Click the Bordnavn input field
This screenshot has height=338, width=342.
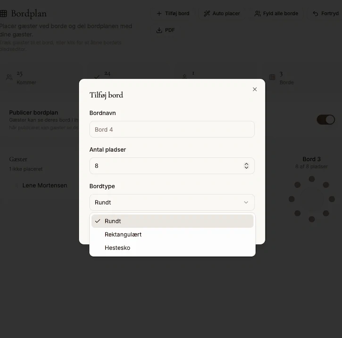172,129
